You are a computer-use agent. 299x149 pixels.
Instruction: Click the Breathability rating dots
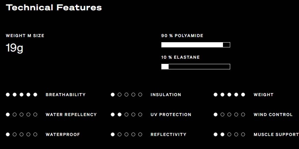(x=21, y=95)
